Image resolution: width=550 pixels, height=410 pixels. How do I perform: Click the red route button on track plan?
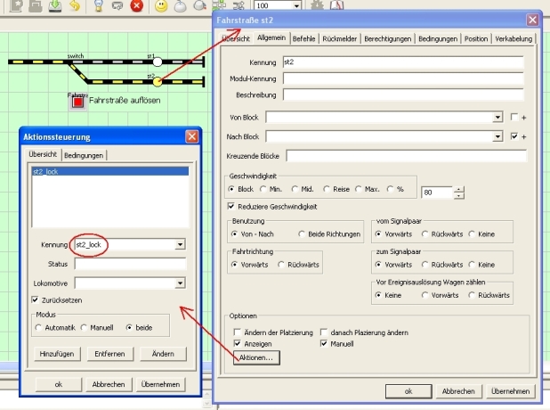point(77,102)
